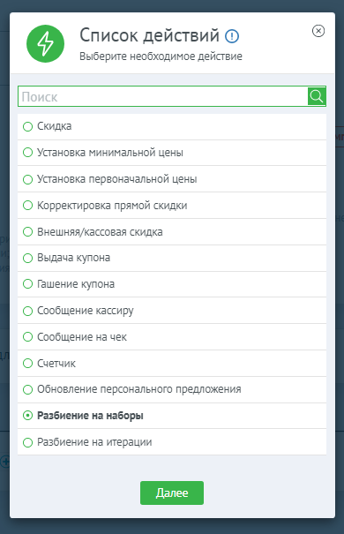344x534 pixels.
Task: Click selected Разбиение на наборы option
Action: pos(172,416)
